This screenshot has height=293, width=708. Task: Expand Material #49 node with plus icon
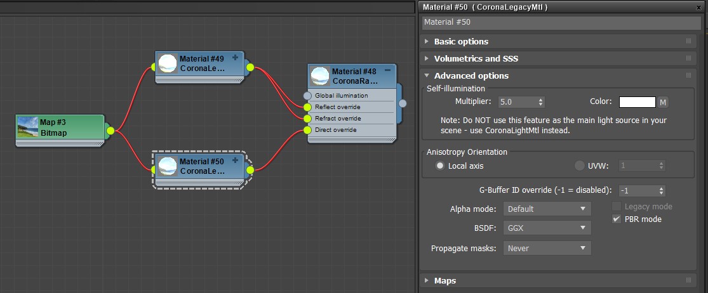pyautogui.click(x=235, y=58)
